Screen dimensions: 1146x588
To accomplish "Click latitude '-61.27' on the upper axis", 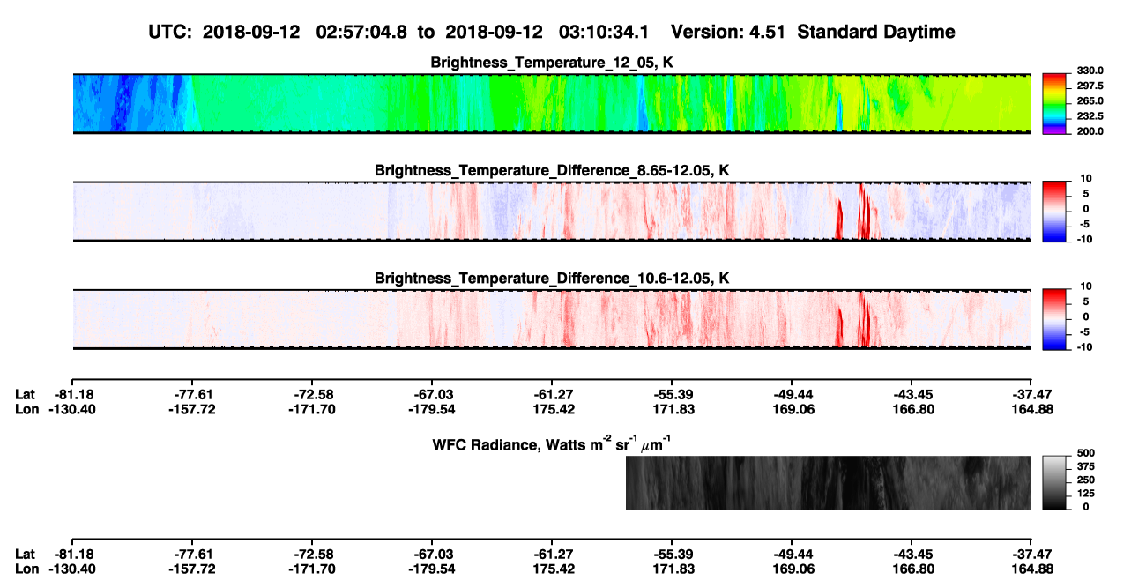I will [551, 394].
